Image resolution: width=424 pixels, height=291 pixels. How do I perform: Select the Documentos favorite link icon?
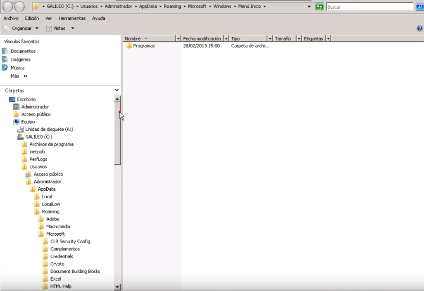coord(5,51)
